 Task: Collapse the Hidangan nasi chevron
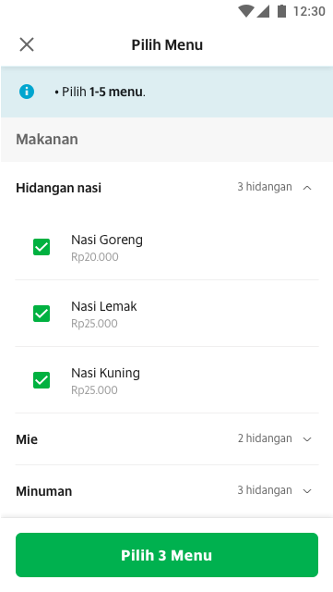pos(307,188)
